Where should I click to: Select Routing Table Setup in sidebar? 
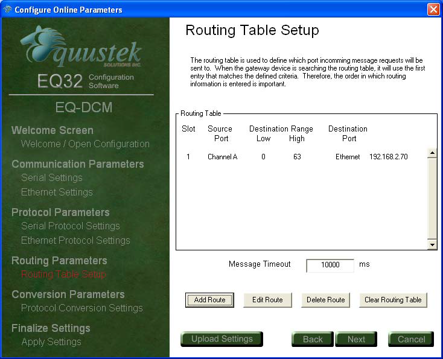click(63, 275)
